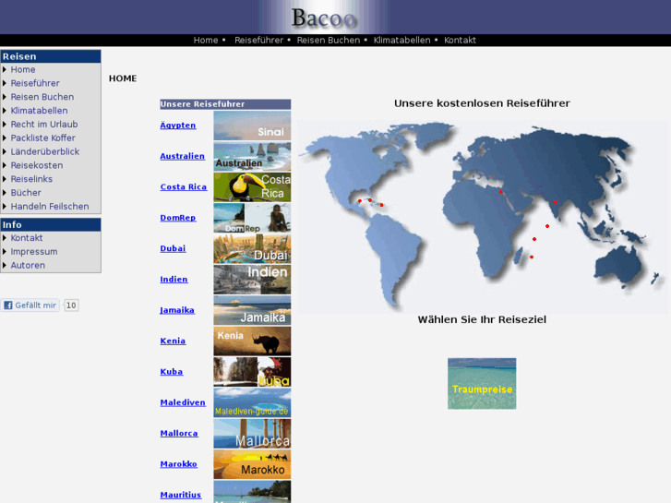Open the Indien travel guide link
This screenshot has height=503, width=671.
pyautogui.click(x=174, y=280)
